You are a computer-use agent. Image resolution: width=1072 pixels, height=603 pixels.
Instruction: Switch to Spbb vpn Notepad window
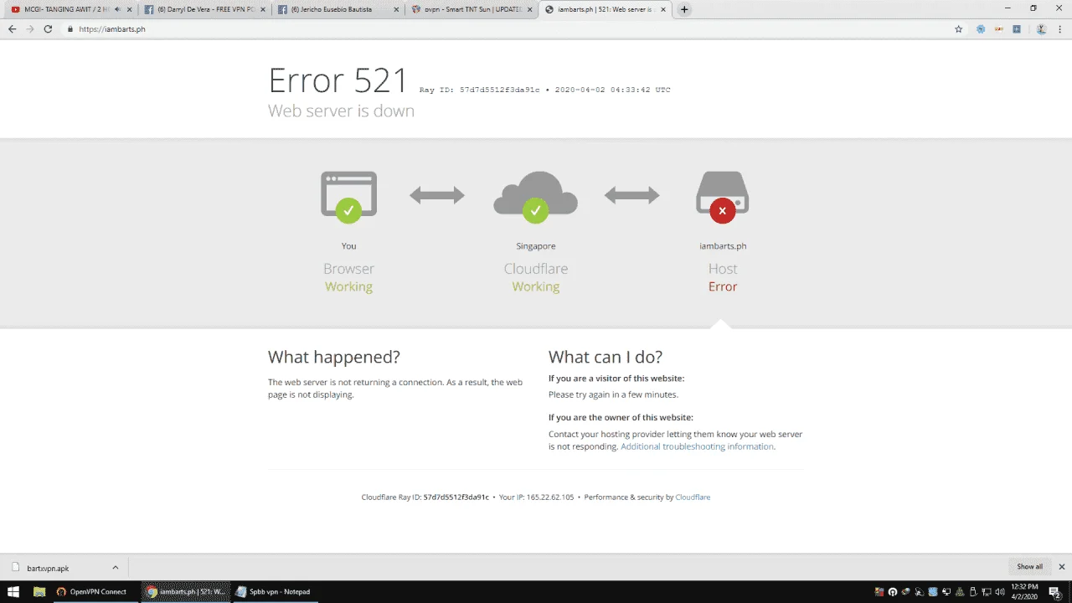(x=274, y=591)
